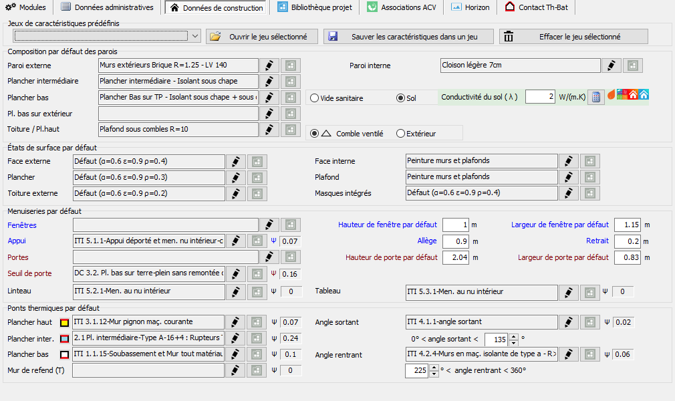Edit the Paroi interne composition
The height and width of the screenshot is (401, 675).
(612, 65)
